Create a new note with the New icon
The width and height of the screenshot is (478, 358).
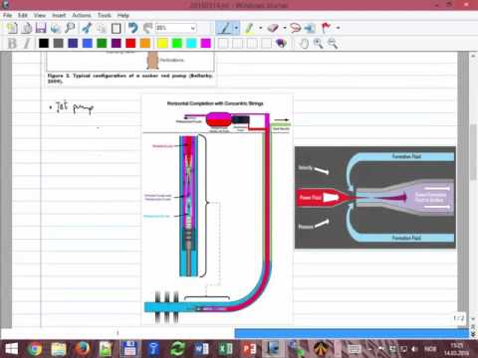pyautogui.click(x=12, y=28)
